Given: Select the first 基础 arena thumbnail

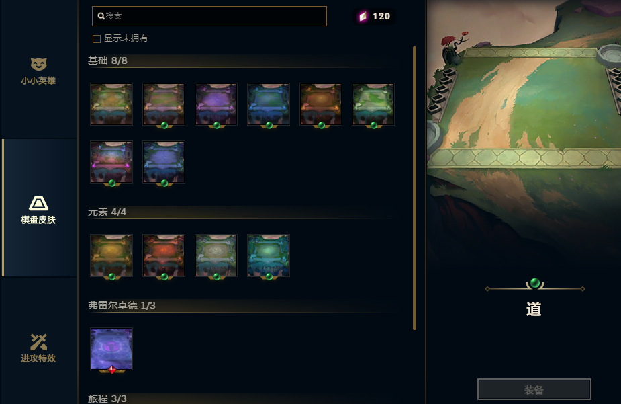Looking at the screenshot, I should pos(111,104).
